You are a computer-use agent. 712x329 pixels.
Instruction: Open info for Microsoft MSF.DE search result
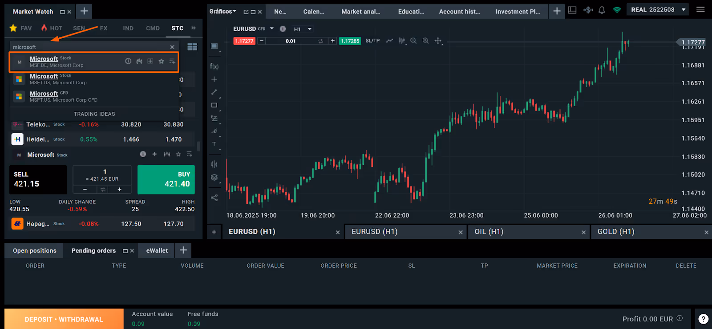pyautogui.click(x=128, y=61)
